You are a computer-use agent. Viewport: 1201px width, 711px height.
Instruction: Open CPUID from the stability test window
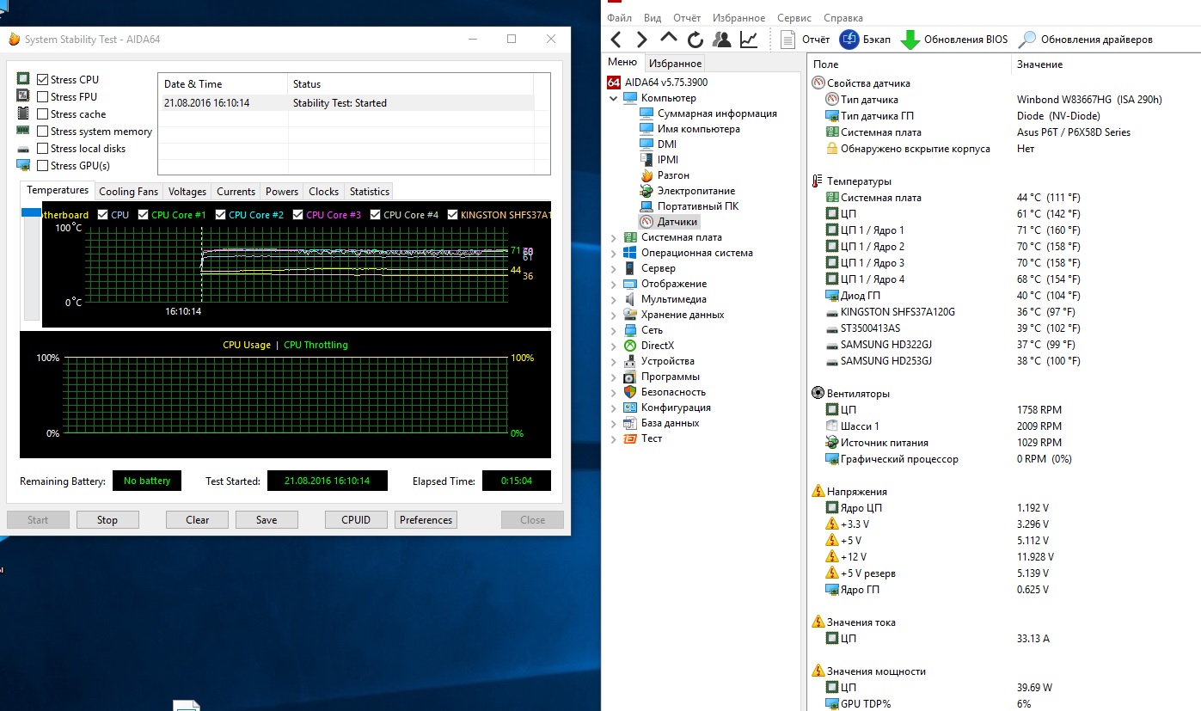click(x=356, y=519)
